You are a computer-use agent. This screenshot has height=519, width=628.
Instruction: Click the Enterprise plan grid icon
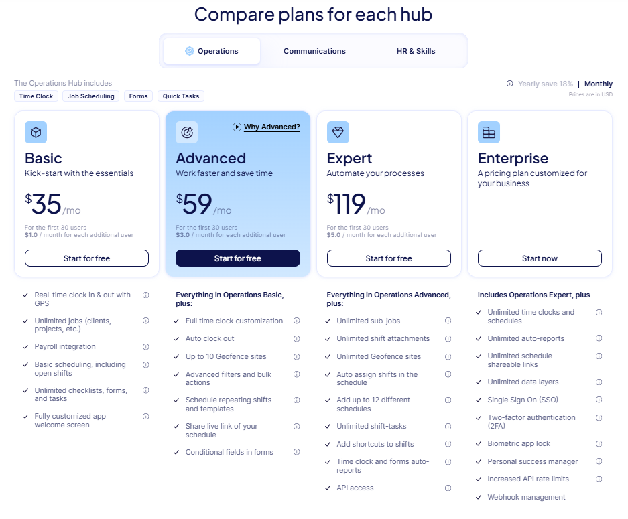(x=489, y=132)
